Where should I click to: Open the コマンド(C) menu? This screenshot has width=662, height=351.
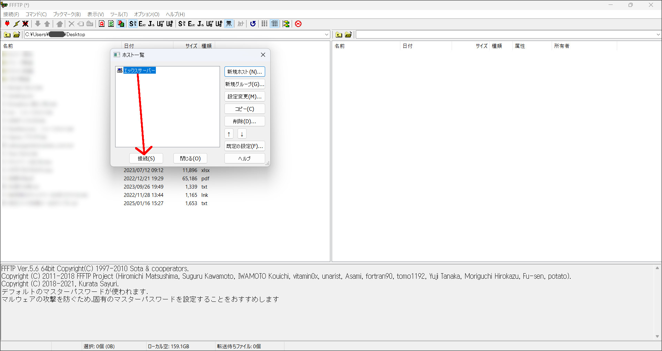[36, 14]
